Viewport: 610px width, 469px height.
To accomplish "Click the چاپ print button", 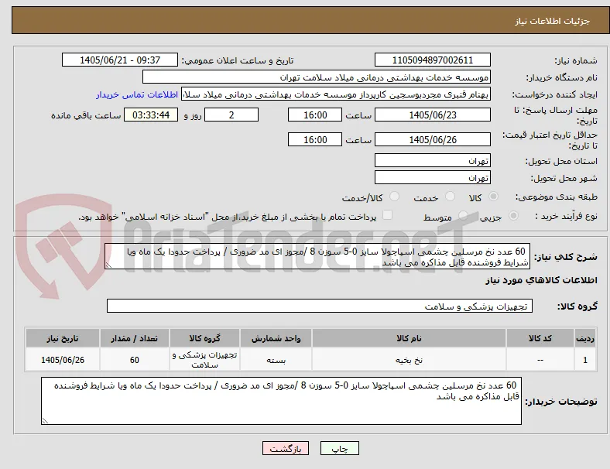I will (339, 448).
